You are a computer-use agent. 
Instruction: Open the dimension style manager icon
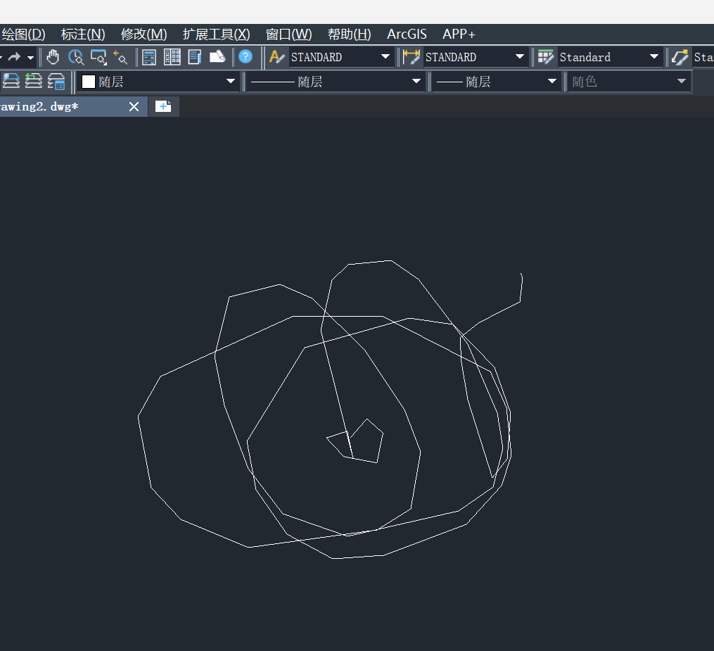coord(411,57)
